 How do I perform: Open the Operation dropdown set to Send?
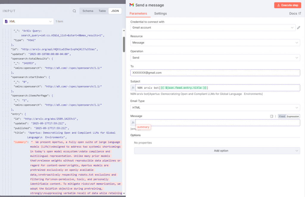[215, 58]
